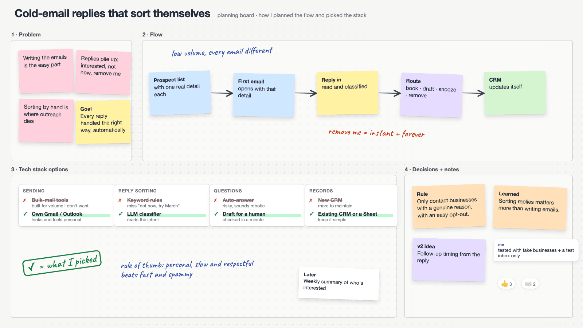Select the purple 'Route' sticky note
The height and width of the screenshot is (328, 583).
click(431, 95)
